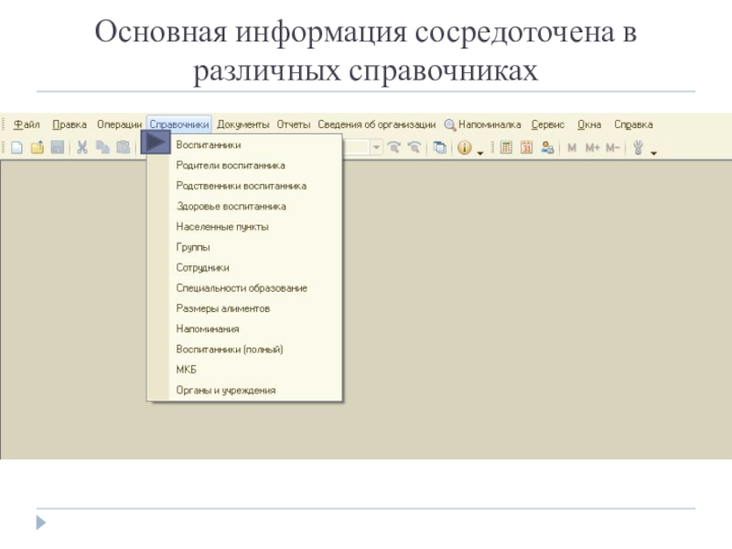The height and width of the screenshot is (549, 732).
Task: Click the Cut scissors icon
Action: click(x=82, y=147)
